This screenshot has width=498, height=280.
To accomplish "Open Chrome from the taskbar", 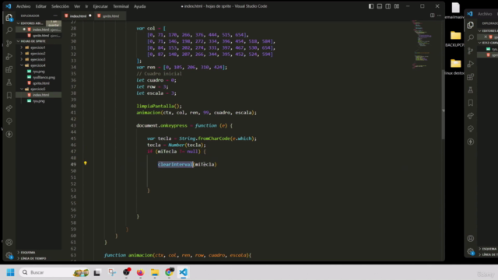I will point(170,272).
